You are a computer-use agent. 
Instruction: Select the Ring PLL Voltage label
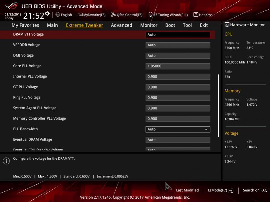click(27, 97)
